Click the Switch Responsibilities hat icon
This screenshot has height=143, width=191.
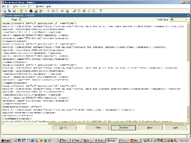click(x=31, y=11)
